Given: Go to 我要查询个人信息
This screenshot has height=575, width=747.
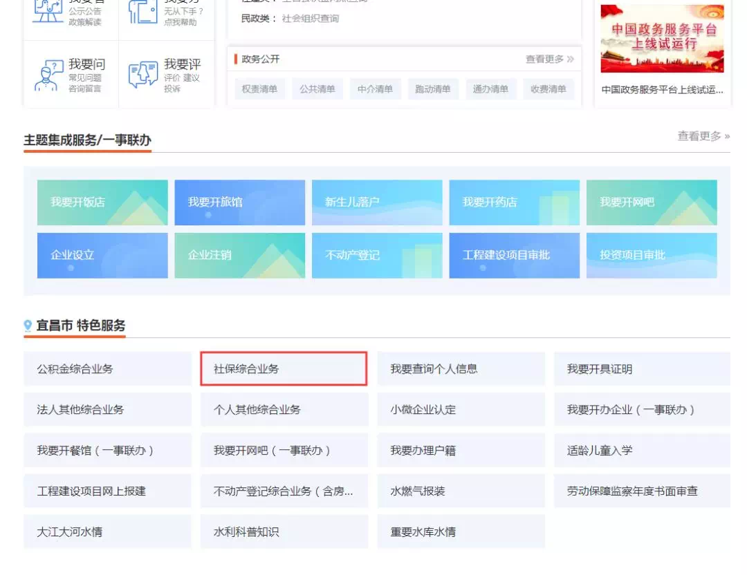Looking at the screenshot, I should [x=461, y=369].
